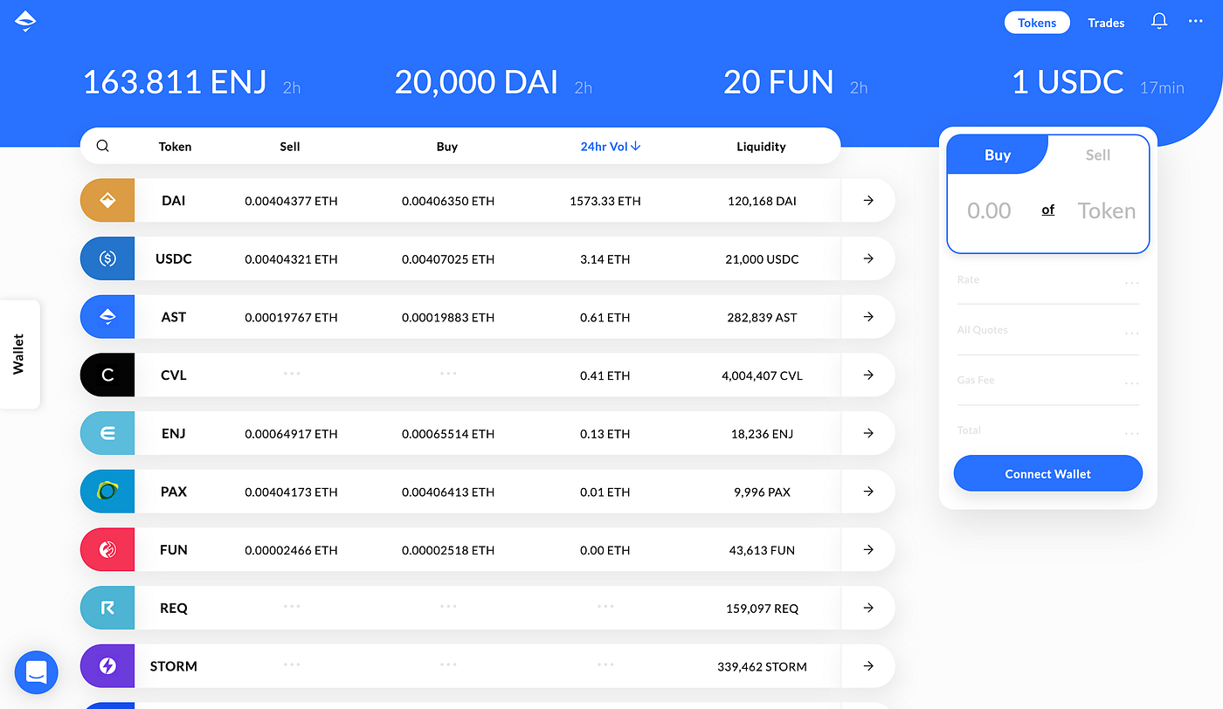
Task: Open the Wallet side tab
Action: [19, 354]
